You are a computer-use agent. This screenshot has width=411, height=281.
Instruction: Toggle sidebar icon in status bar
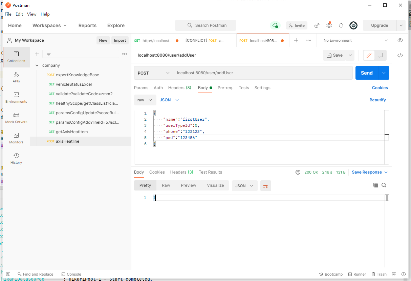(x=8, y=274)
